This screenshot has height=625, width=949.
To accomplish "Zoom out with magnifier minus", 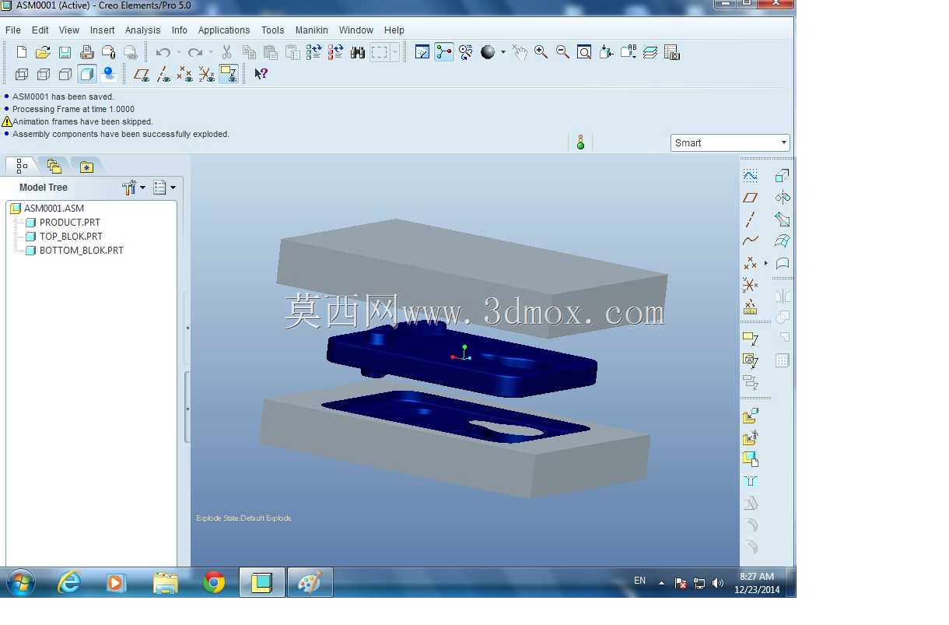I will (563, 52).
